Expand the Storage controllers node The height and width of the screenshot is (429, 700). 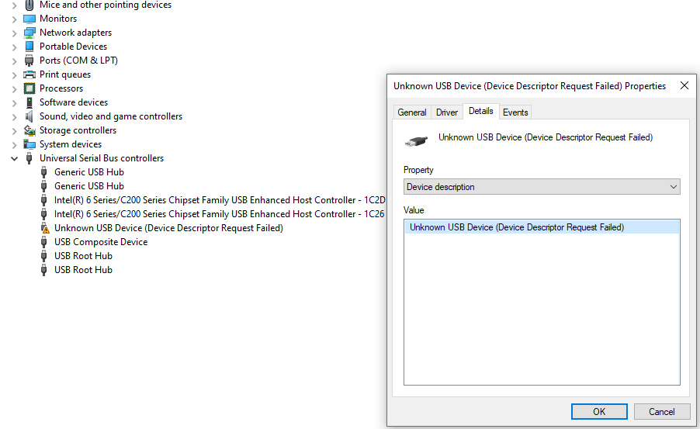14,131
